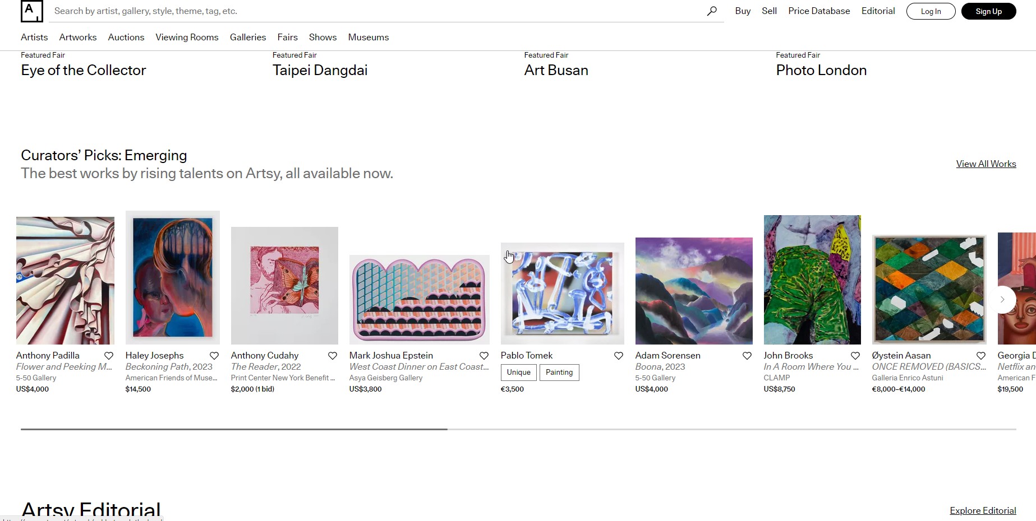Click CLAMP gallery text

777,378
